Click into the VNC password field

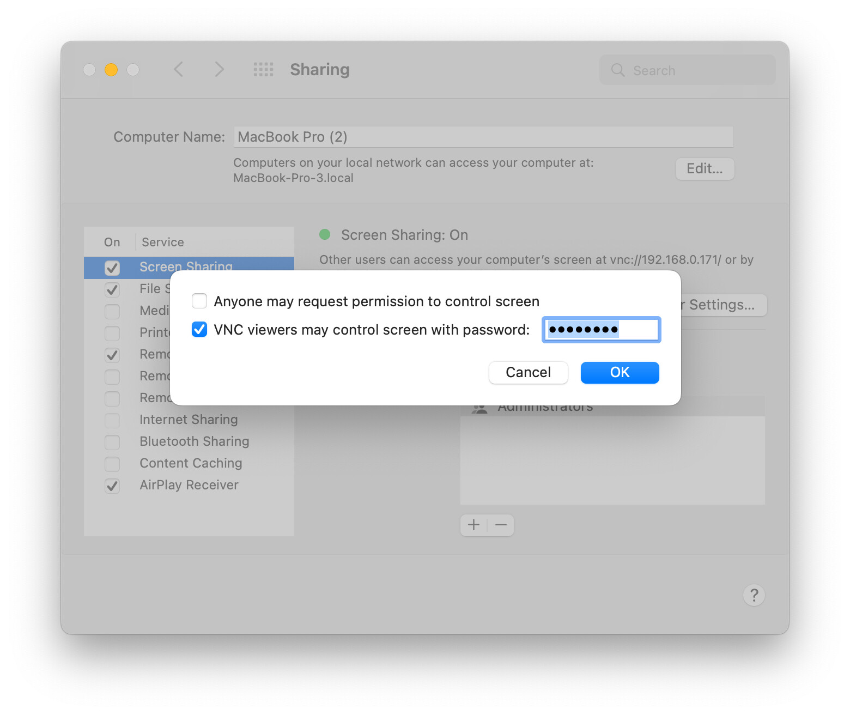coord(601,330)
